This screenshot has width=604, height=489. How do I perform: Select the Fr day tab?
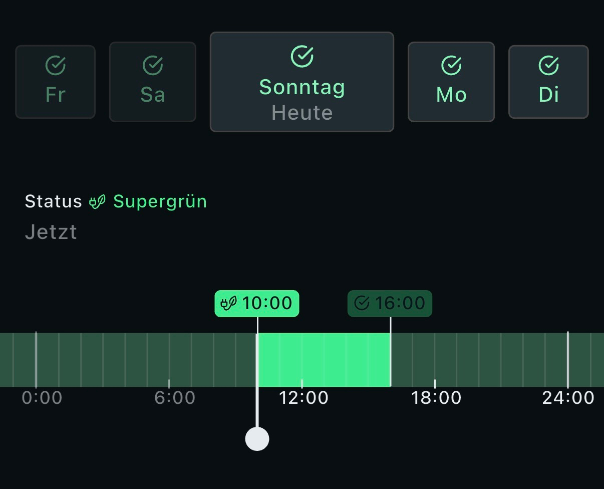point(56,82)
